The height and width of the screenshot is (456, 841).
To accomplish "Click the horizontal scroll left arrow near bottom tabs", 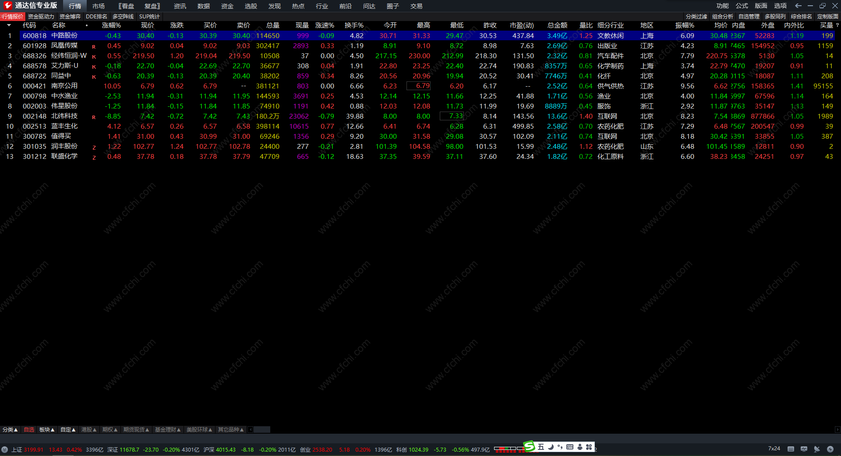I will (251, 430).
